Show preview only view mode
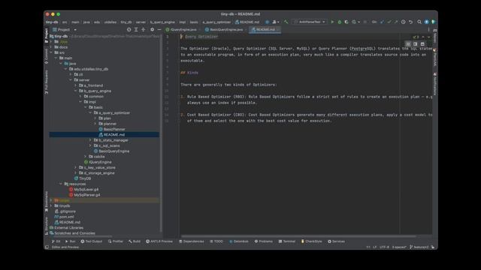The image size is (481, 270). tap(422, 44)
